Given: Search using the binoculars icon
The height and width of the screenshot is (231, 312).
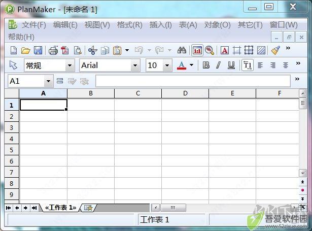Looking at the screenshot, I should tap(182, 50).
